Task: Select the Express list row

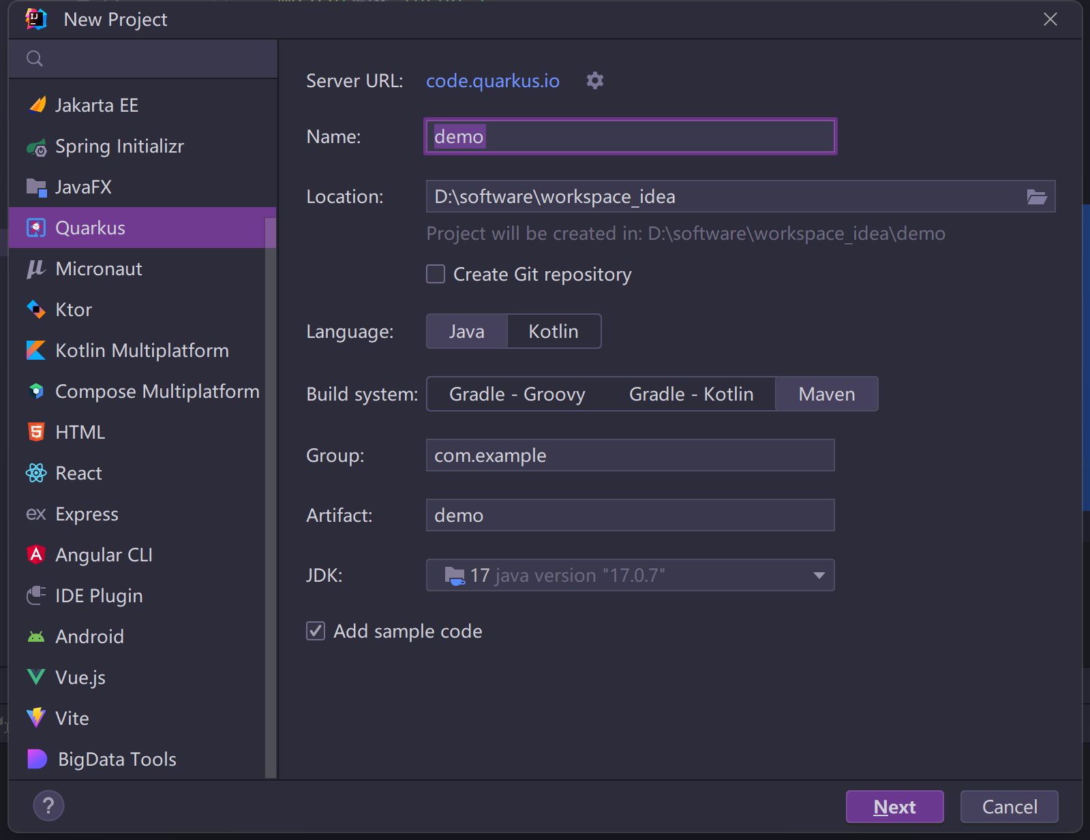Action: point(136,514)
